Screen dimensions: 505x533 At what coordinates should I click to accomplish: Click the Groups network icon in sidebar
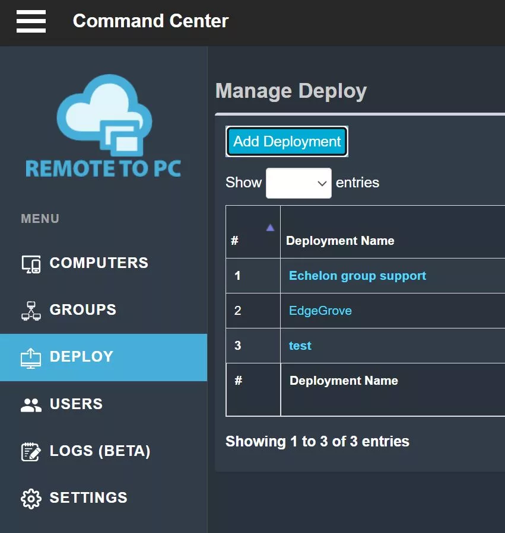(x=31, y=311)
